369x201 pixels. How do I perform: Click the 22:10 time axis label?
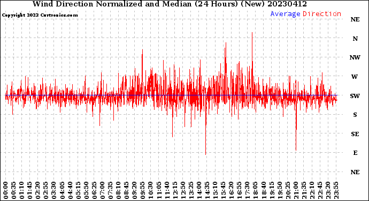tap(312, 190)
